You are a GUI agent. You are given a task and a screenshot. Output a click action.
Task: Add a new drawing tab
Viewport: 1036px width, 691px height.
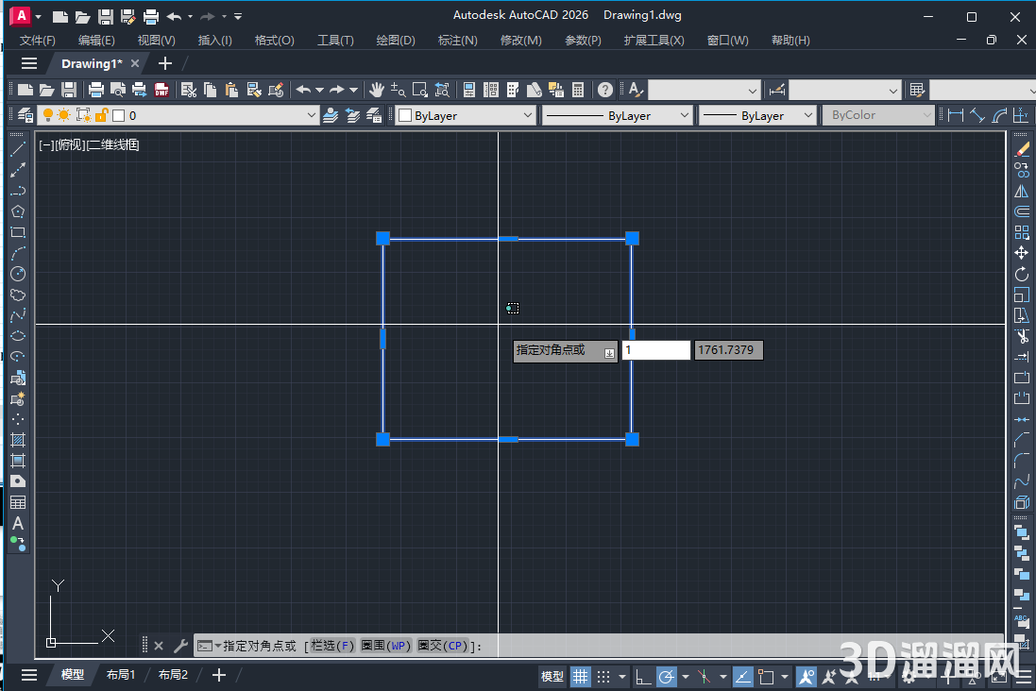[165, 63]
